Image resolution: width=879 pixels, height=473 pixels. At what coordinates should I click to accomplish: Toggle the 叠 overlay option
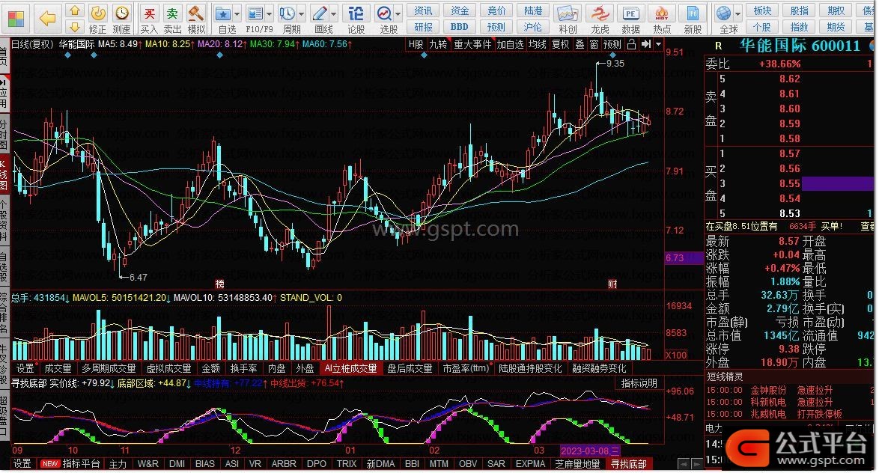point(580,44)
